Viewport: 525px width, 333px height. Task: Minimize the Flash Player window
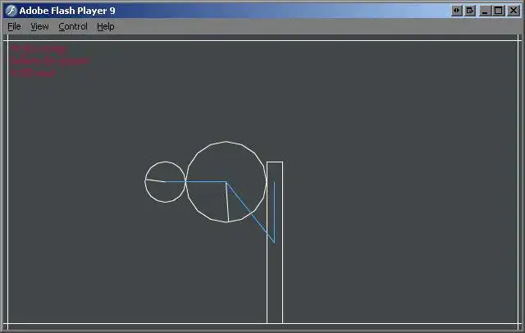[485, 11]
